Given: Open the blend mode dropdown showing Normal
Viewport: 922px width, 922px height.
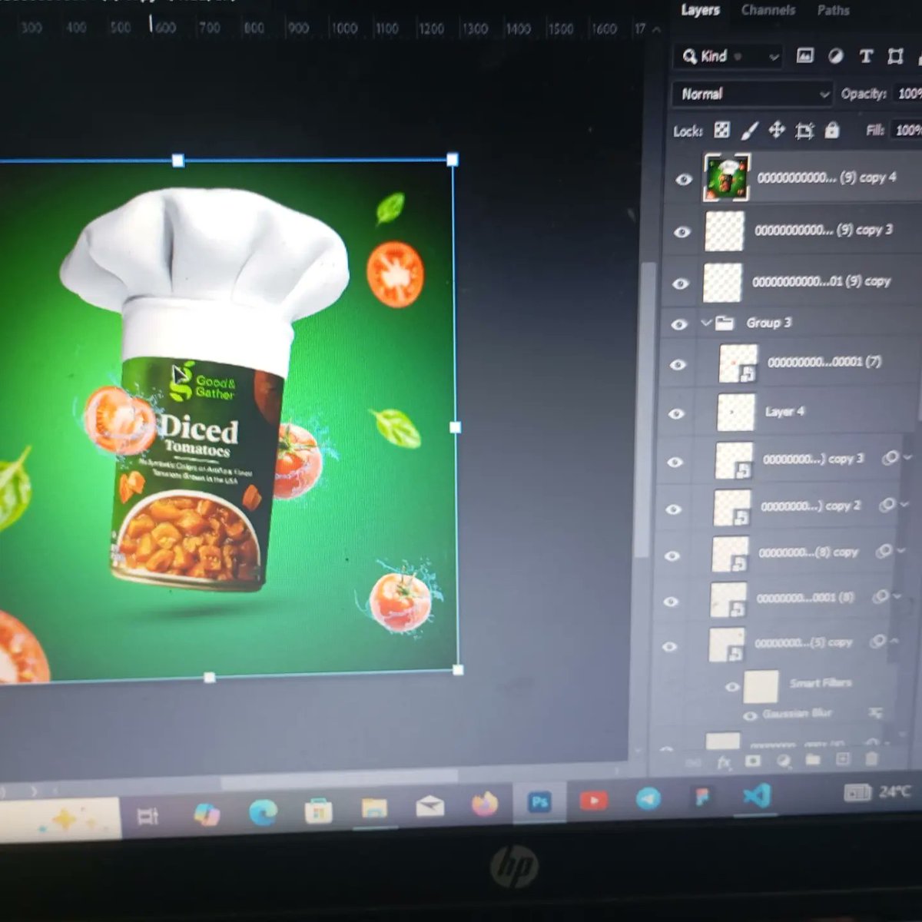Looking at the screenshot, I should click(x=749, y=94).
